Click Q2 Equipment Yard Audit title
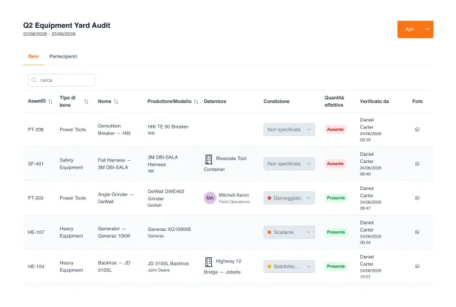 66,26
